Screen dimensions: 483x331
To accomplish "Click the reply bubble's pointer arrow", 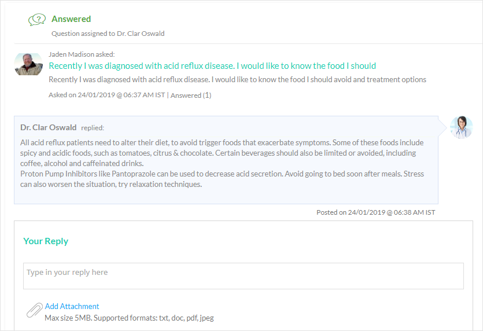I will click(x=443, y=127).
